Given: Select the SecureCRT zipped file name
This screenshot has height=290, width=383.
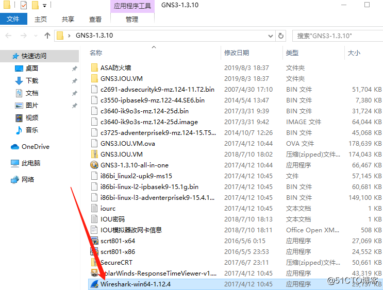Looking at the screenshot, I should (x=116, y=262).
